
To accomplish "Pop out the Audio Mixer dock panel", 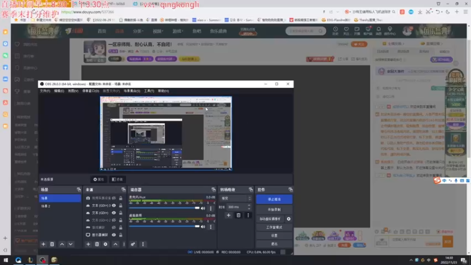I will (213, 190).
